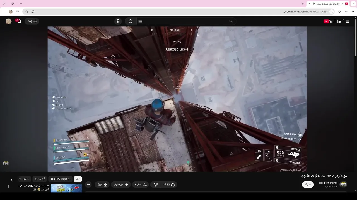Screen dimensions: 357x200
Task: Go back in browser history
Action: [353, 12]
